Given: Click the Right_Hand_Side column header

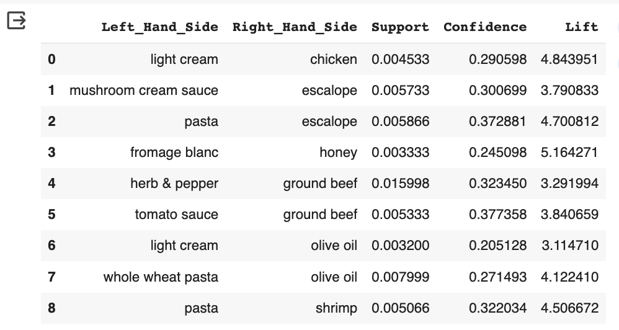Looking at the screenshot, I should pos(295,27).
